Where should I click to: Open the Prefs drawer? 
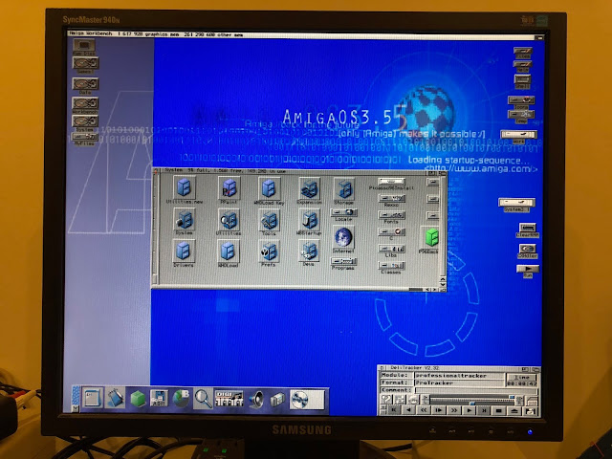(x=269, y=251)
